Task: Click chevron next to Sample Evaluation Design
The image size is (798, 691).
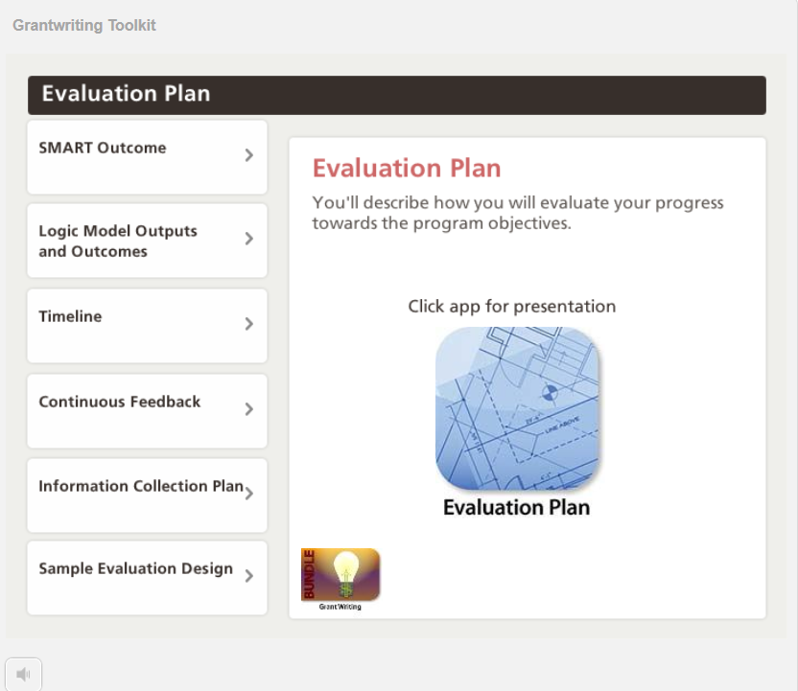Action: pos(248,576)
